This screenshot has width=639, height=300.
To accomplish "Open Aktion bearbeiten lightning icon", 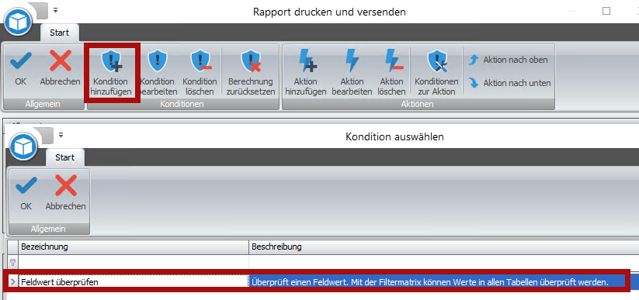I will point(352,61).
